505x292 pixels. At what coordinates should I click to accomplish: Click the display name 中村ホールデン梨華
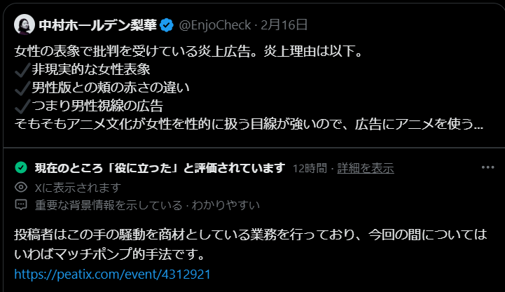tap(98, 25)
